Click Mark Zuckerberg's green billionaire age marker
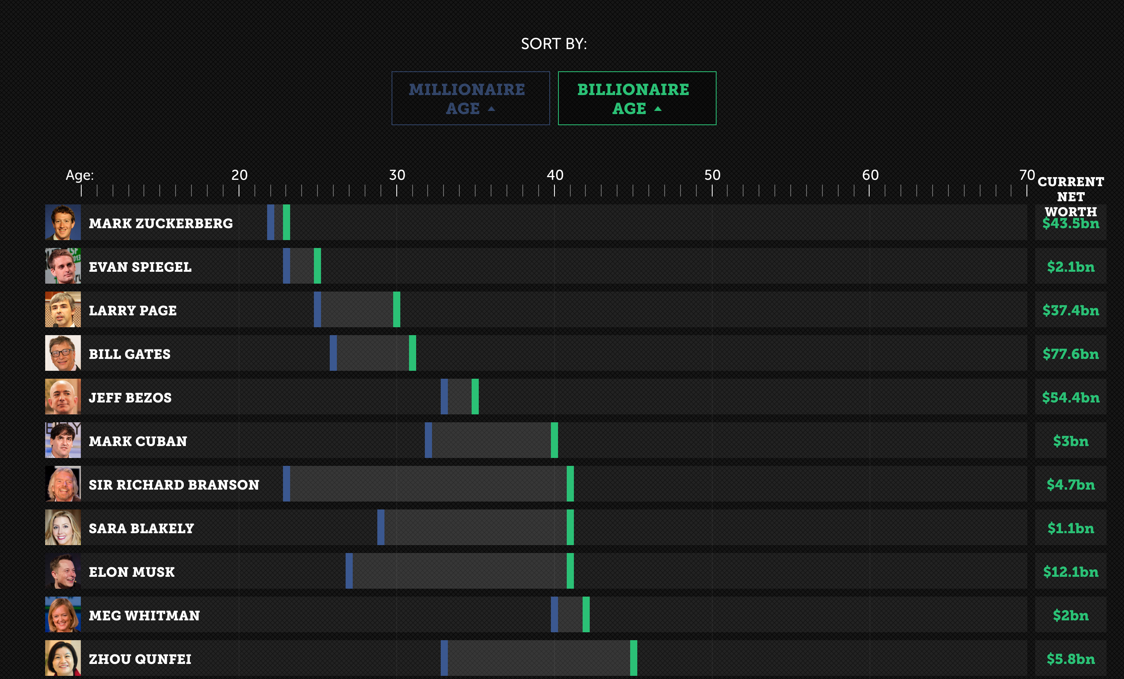Screen dimensions: 1124x679 [287, 222]
